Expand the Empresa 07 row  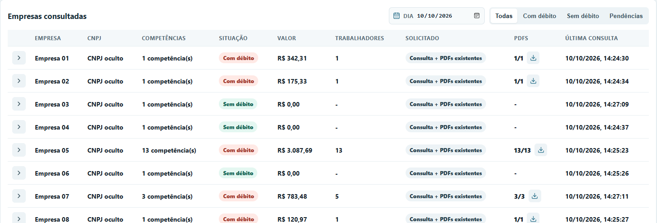pyautogui.click(x=19, y=196)
